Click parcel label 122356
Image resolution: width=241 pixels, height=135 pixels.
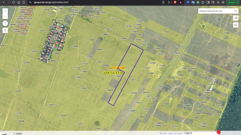(17, 91)
